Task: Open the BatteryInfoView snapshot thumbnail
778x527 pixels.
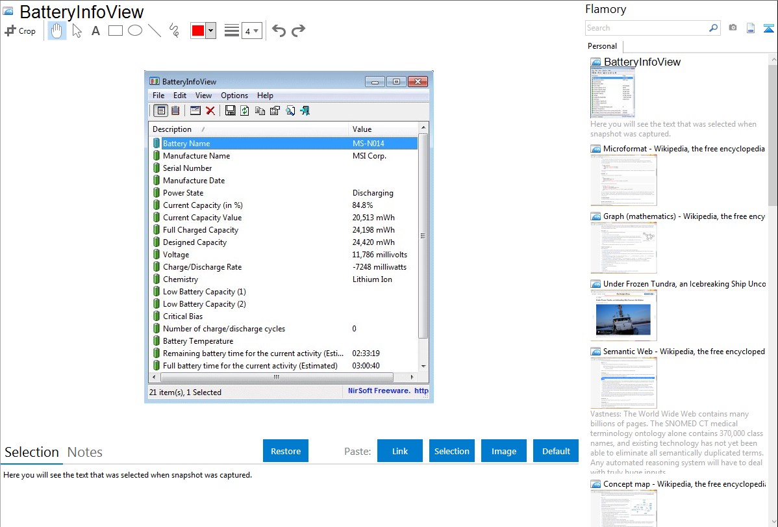Action: (x=612, y=92)
